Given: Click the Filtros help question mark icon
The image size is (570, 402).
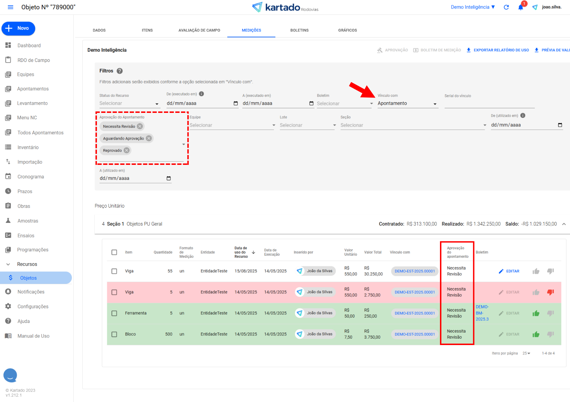Looking at the screenshot, I should (x=120, y=71).
